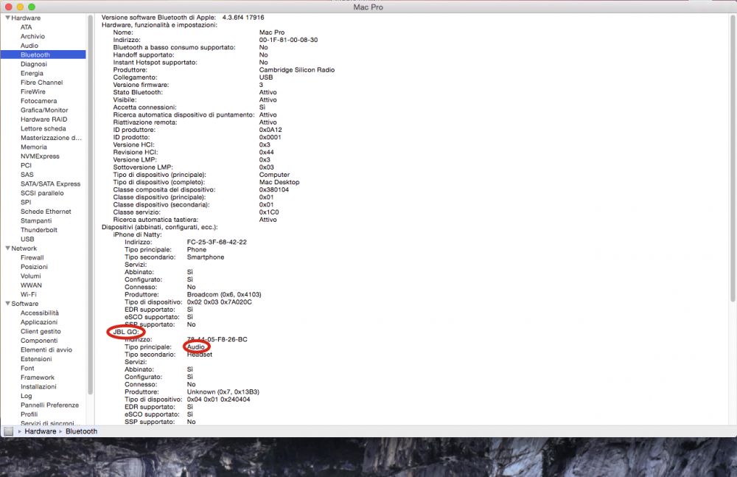
Task: Open Firewall under Network
Action: point(32,258)
